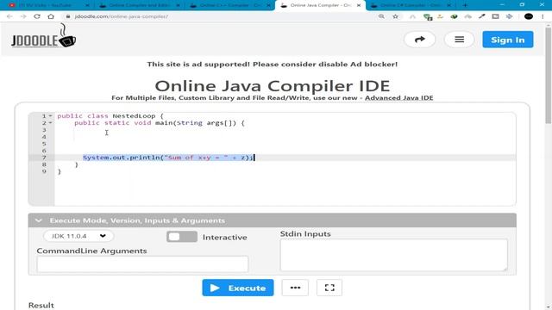The width and height of the screenshot is (552, 310).
Task: Click the address bar URL
Action: (121, 16)
